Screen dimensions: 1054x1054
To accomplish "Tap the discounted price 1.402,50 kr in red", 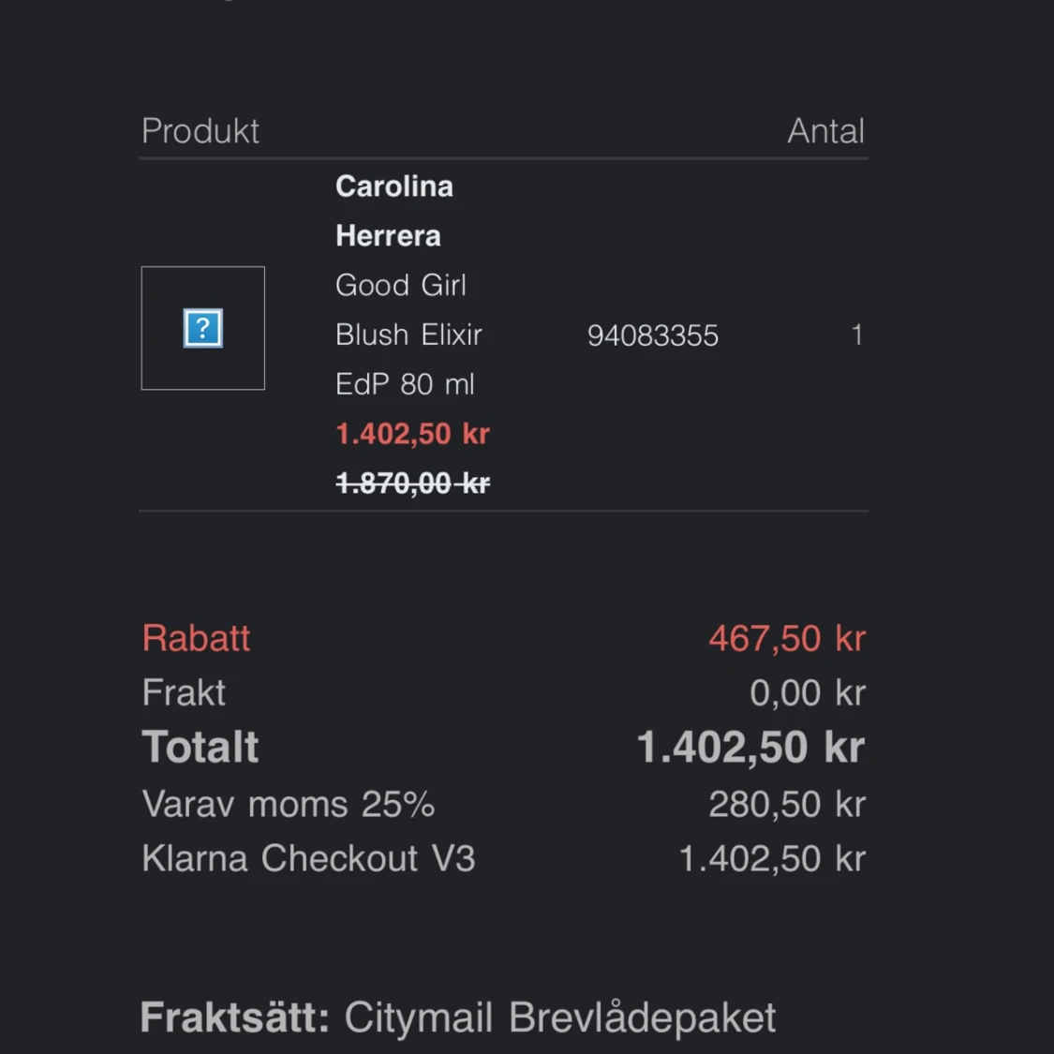I will click(413, 434).
